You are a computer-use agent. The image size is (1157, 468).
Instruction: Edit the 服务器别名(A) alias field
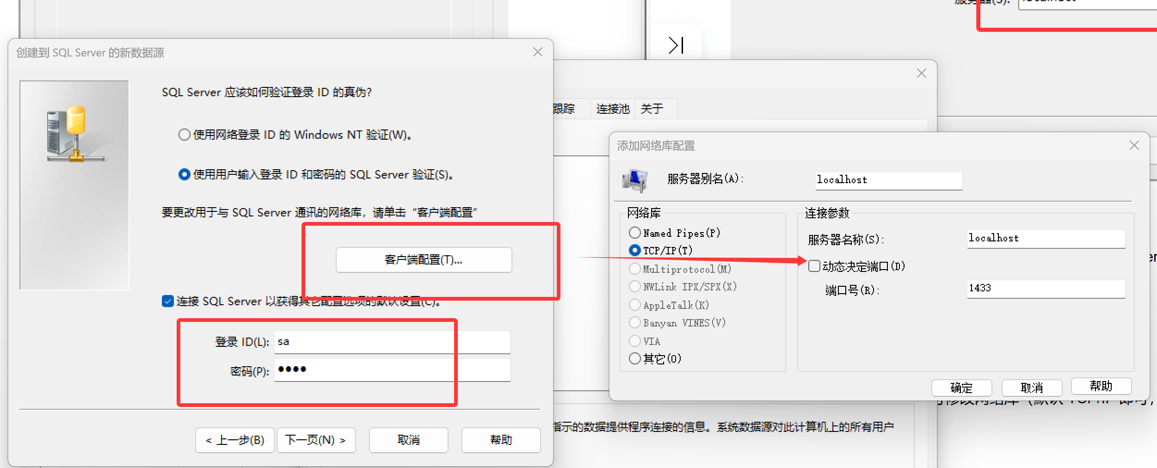pos(889,180)
